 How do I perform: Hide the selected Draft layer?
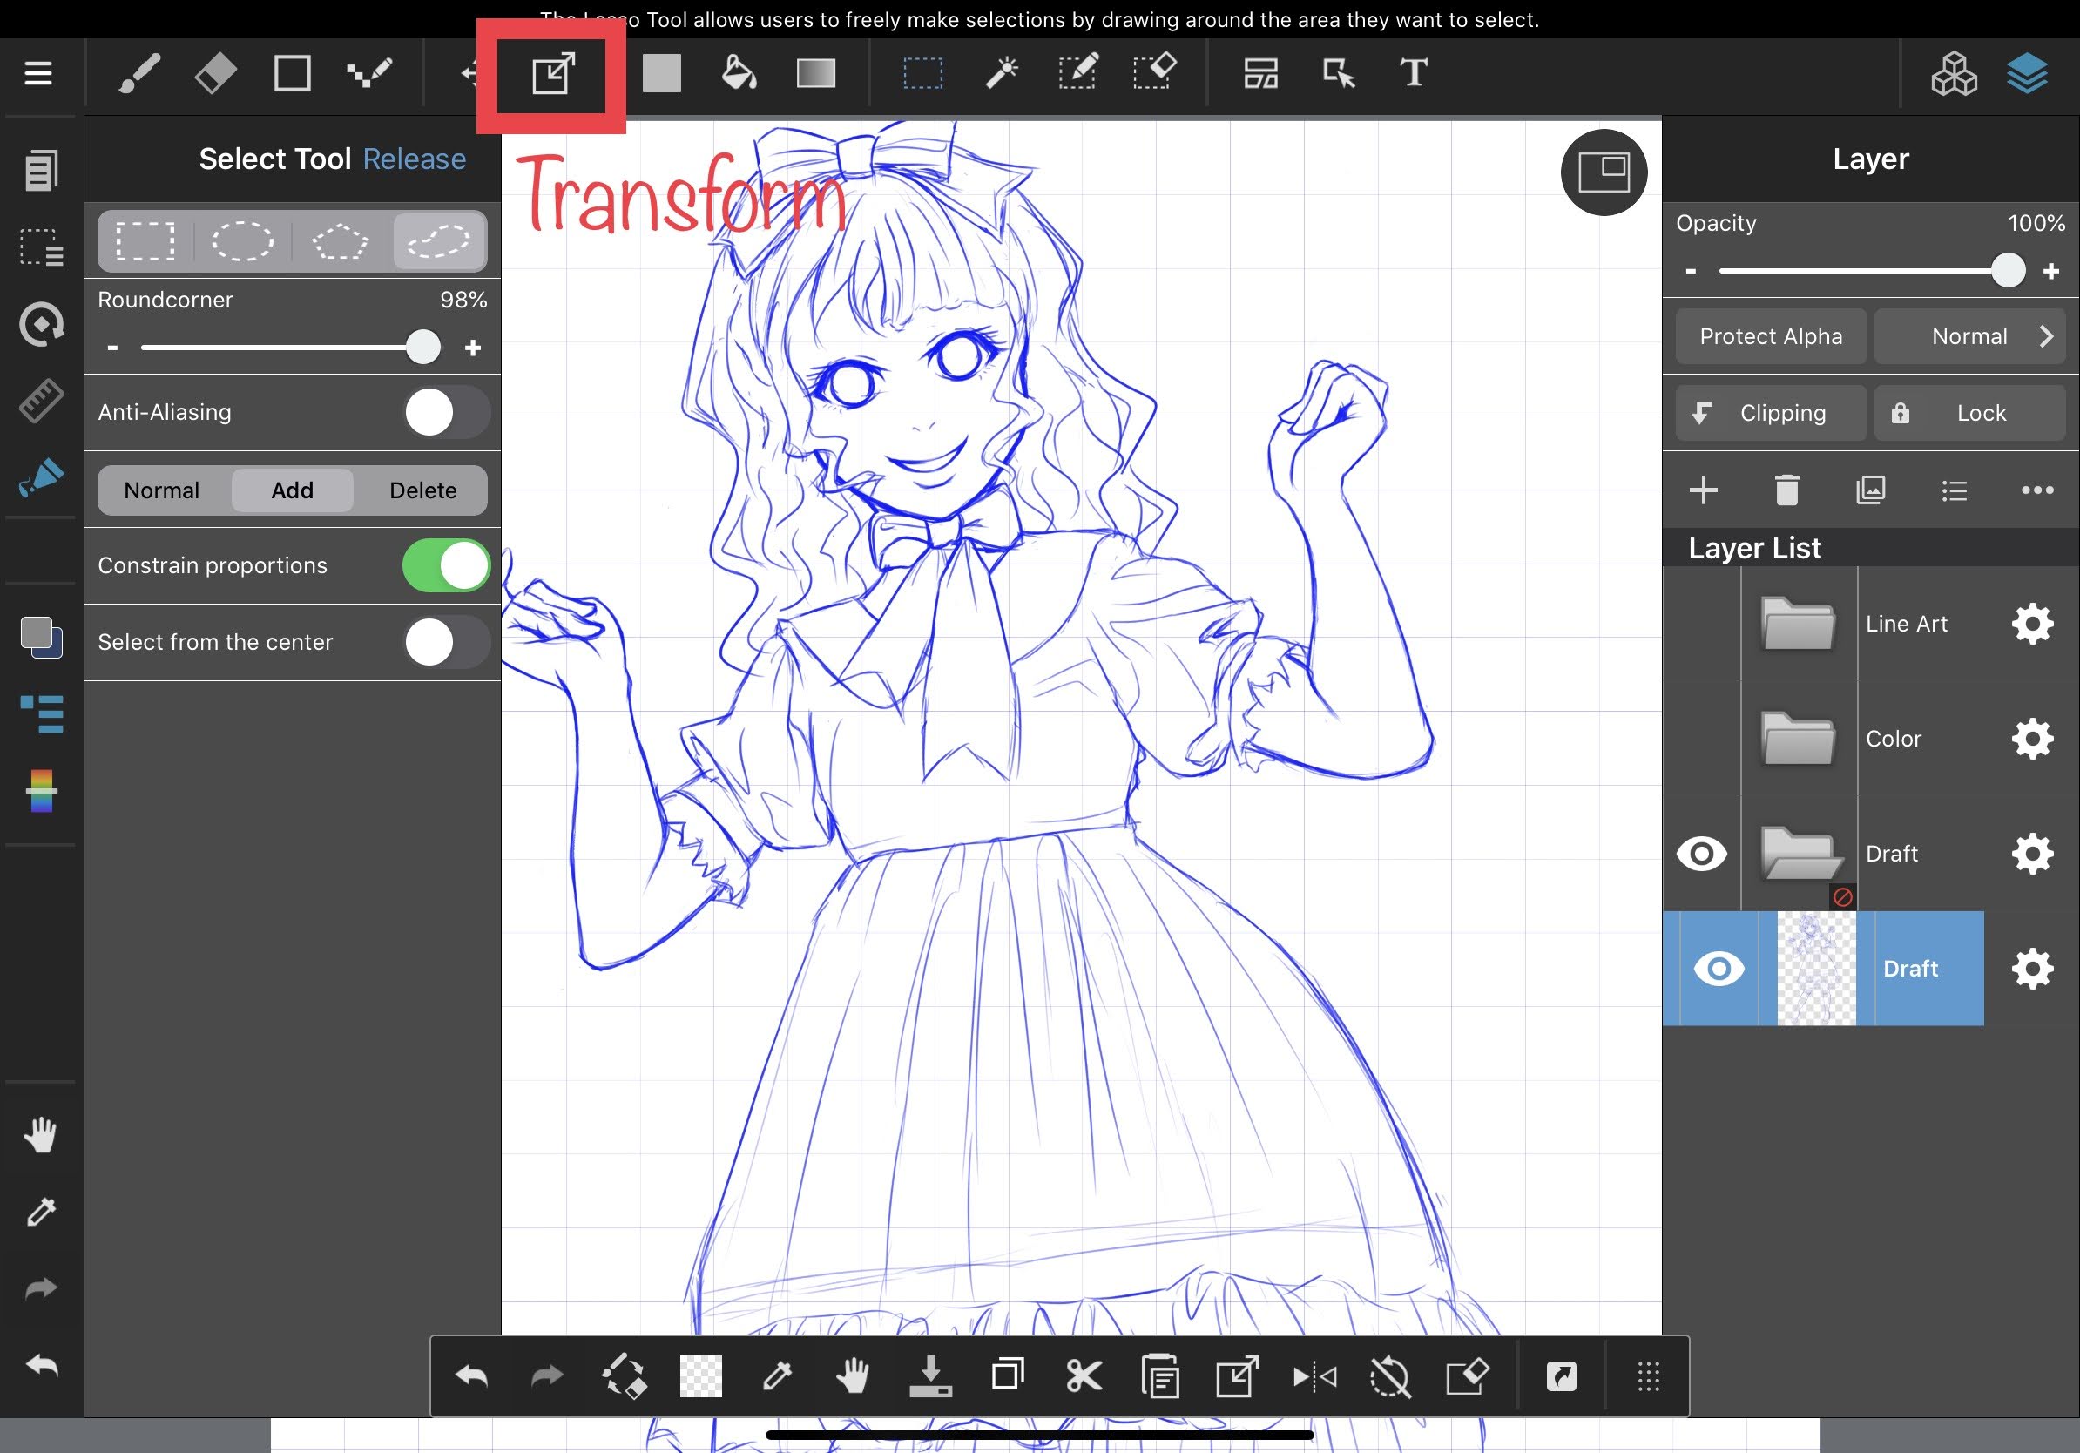[1719, 969]
